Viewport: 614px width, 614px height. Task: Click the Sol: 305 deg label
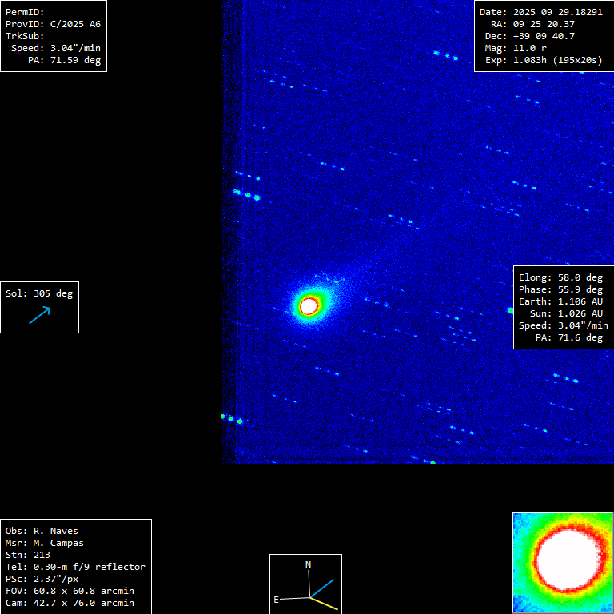tap(39, 293)
